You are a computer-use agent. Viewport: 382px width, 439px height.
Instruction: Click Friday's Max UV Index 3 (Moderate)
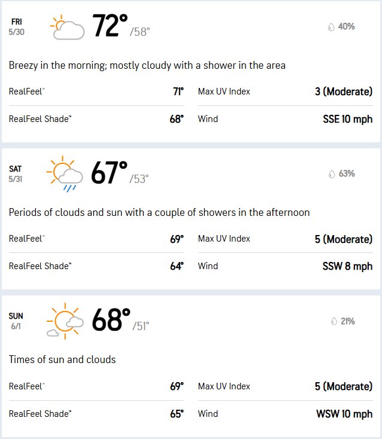tap(344, 92)
